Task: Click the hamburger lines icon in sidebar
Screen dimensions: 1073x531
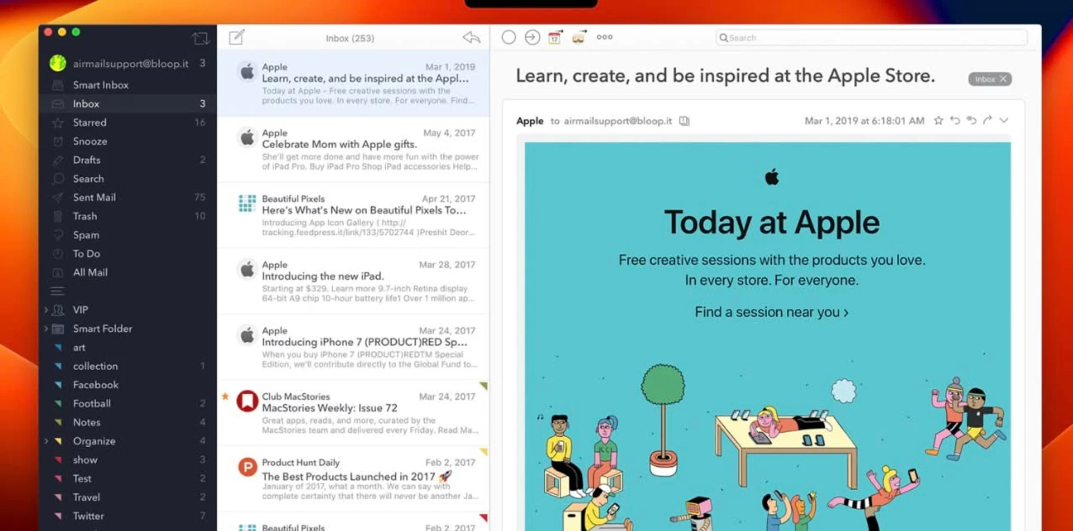Action: coord(57,291)
